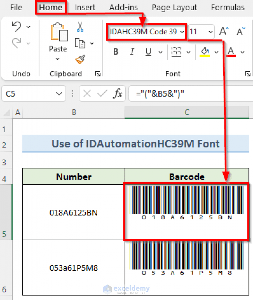Select column C header
The image size is (253, 300).
(187, 112)
